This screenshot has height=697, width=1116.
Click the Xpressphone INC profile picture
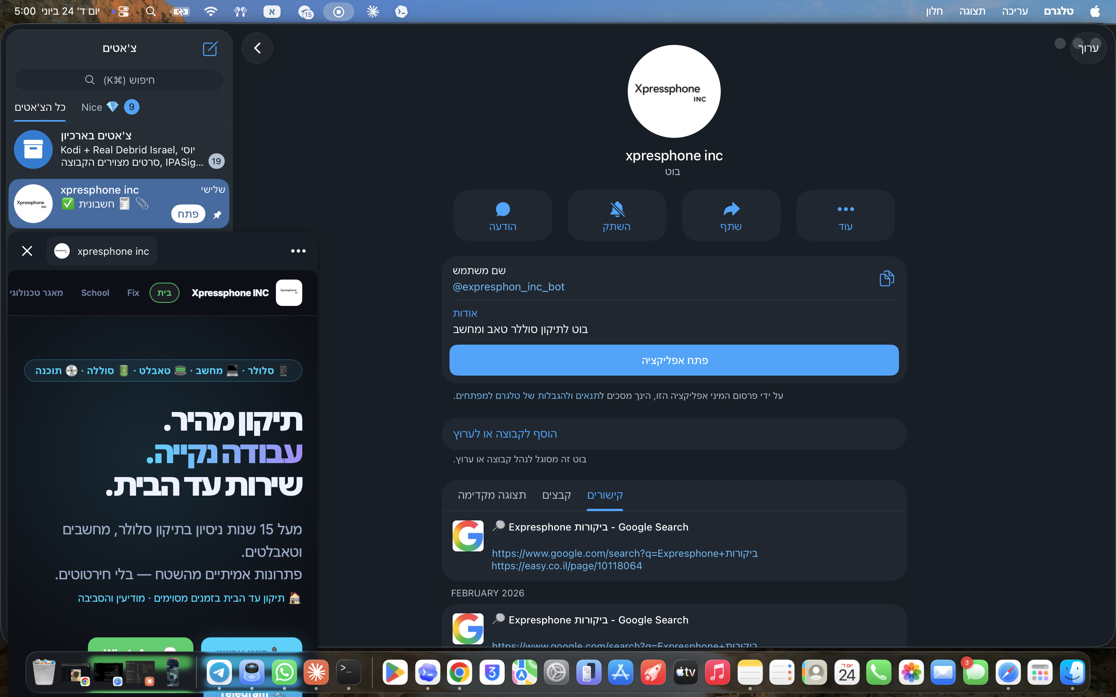[674, 91]
